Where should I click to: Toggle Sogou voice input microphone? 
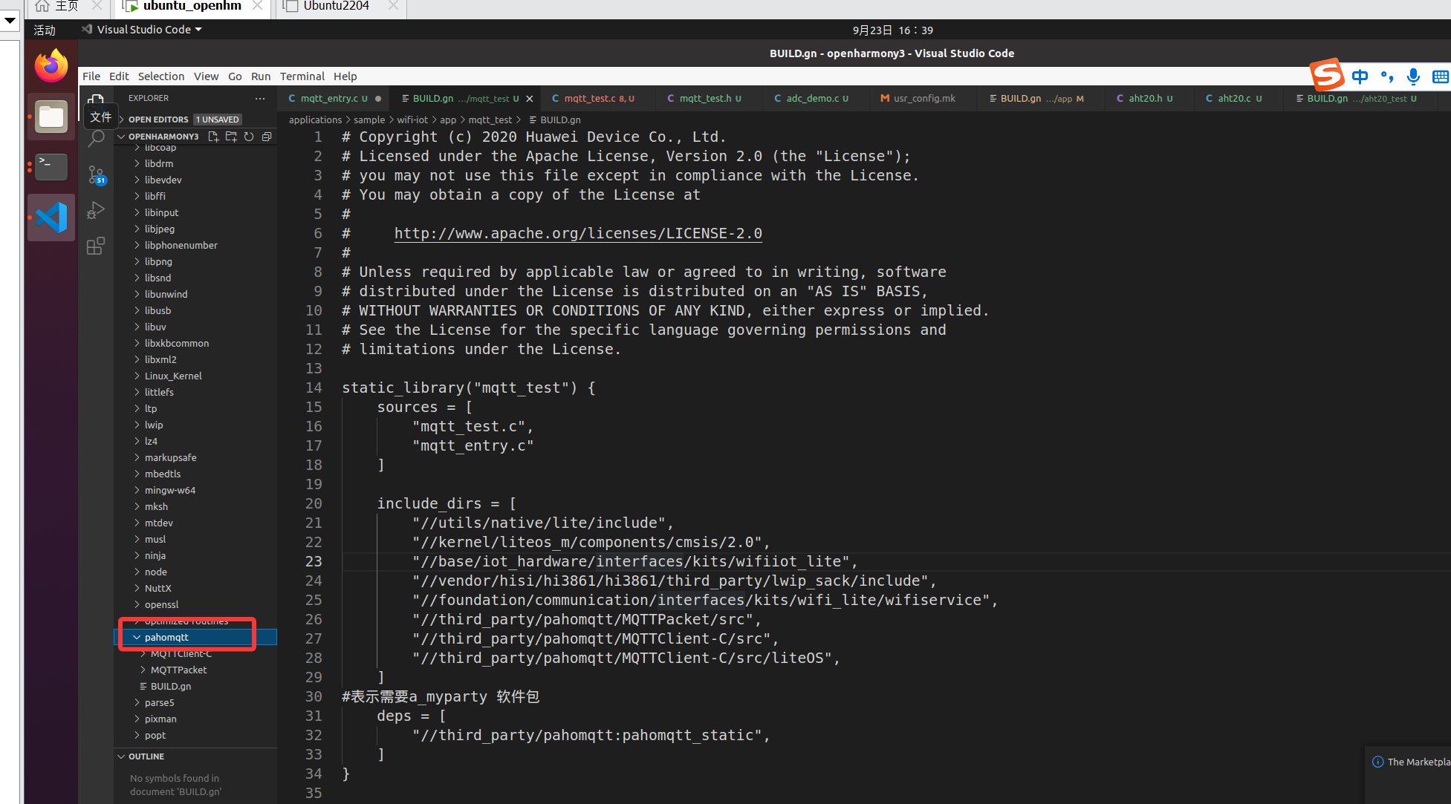pyautogui.click(x=1413, y=76)
